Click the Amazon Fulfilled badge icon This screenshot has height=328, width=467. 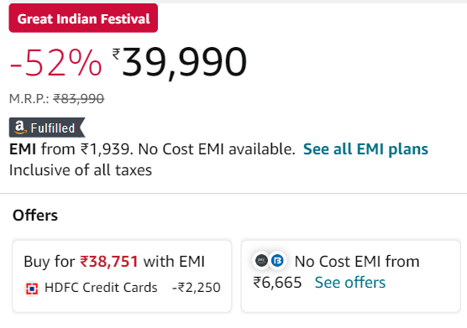click(47, 128)
